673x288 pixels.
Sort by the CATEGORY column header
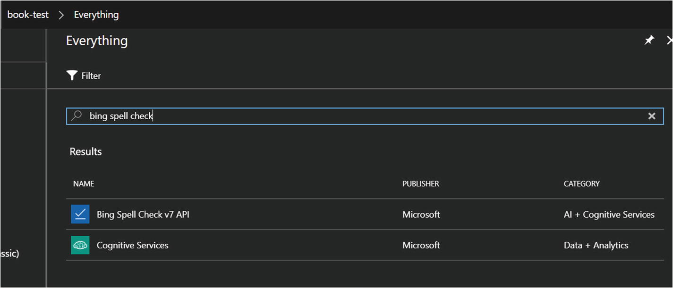pyautogui.click(x=581, y=184)
